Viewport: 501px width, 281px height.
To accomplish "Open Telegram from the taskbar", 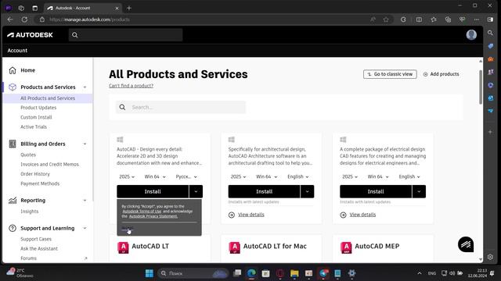I will [323, 273].
